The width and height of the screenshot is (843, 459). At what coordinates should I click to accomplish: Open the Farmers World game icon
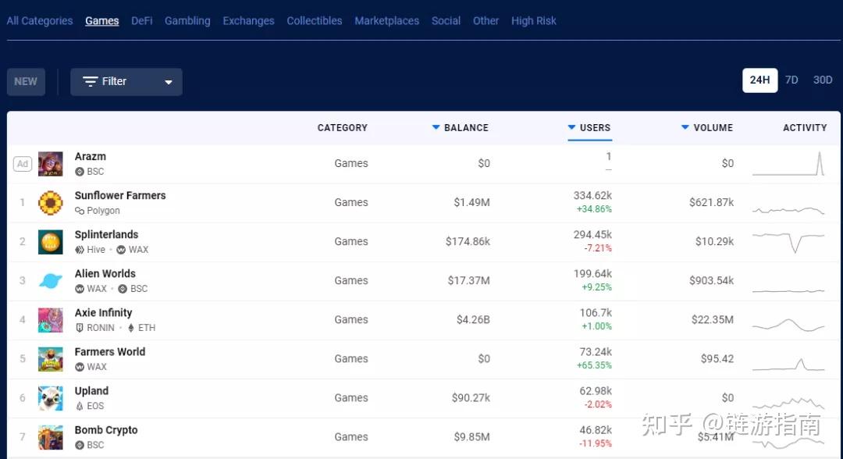click(51, 359)
